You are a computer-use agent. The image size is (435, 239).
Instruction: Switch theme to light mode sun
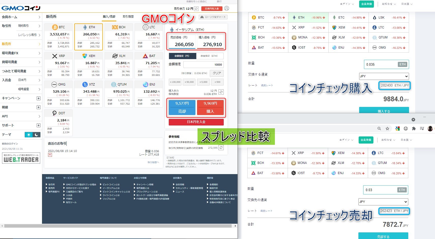pyautogui.click(x=29, y=135)
